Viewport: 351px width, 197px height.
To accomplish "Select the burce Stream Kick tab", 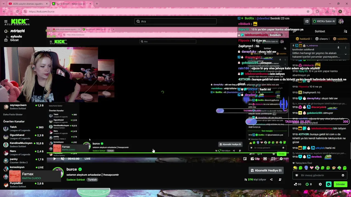I will (x=71, y=4).
